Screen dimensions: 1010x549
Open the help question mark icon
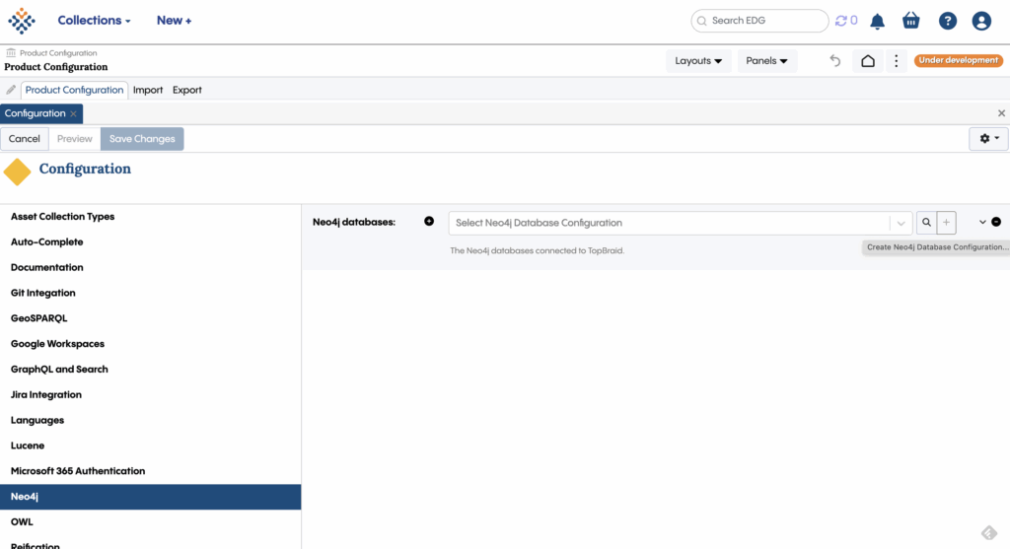[x=948, y=22]
